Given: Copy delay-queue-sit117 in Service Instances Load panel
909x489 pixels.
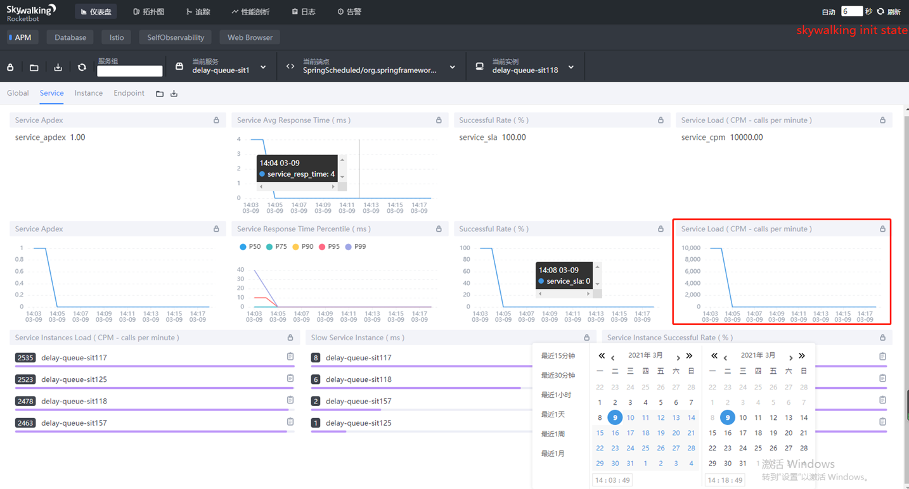Looking at the screenshot, I should 290,357.
